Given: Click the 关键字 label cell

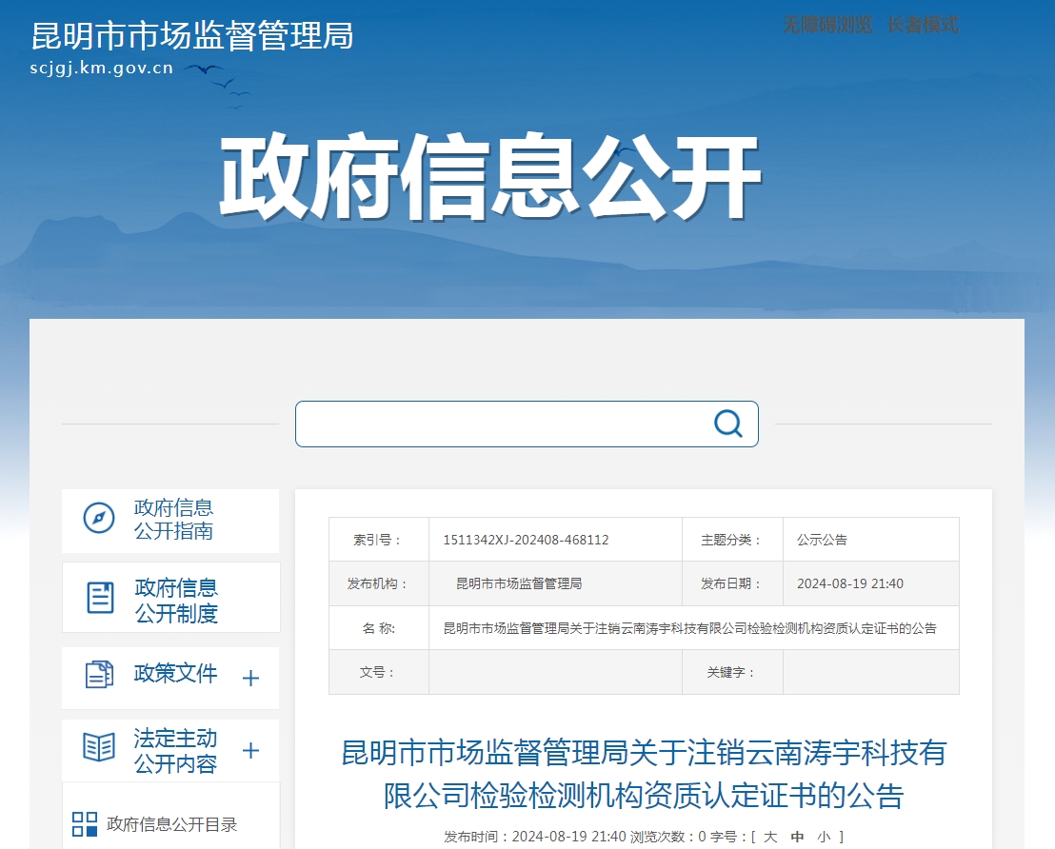Looking at the screenshot, I should coord(733,672).
